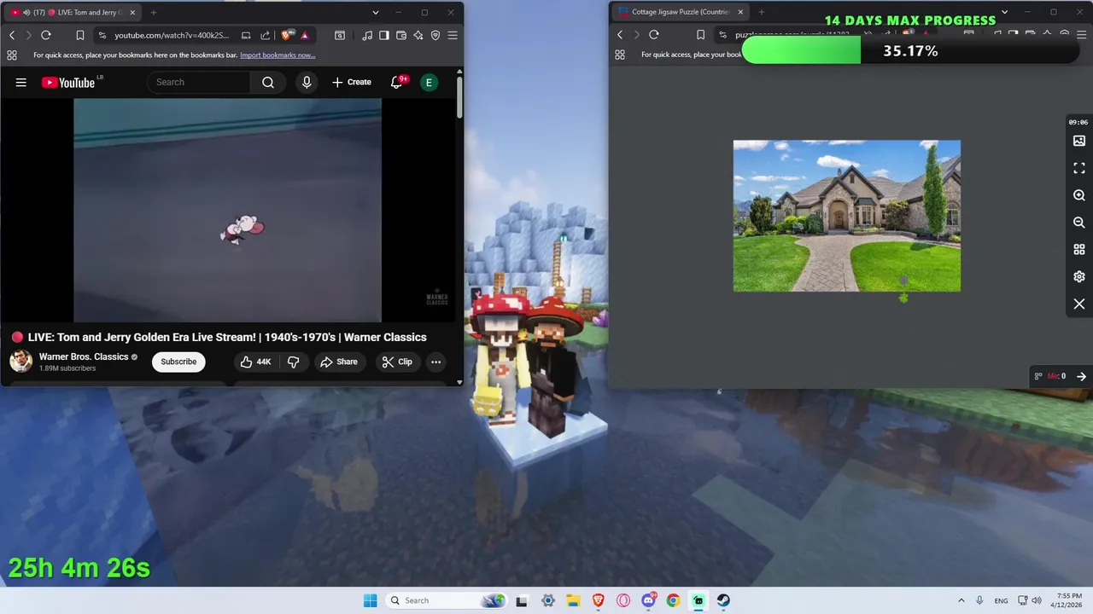
Task: Open more actions menu under the video
Action: tap(435, 362)
